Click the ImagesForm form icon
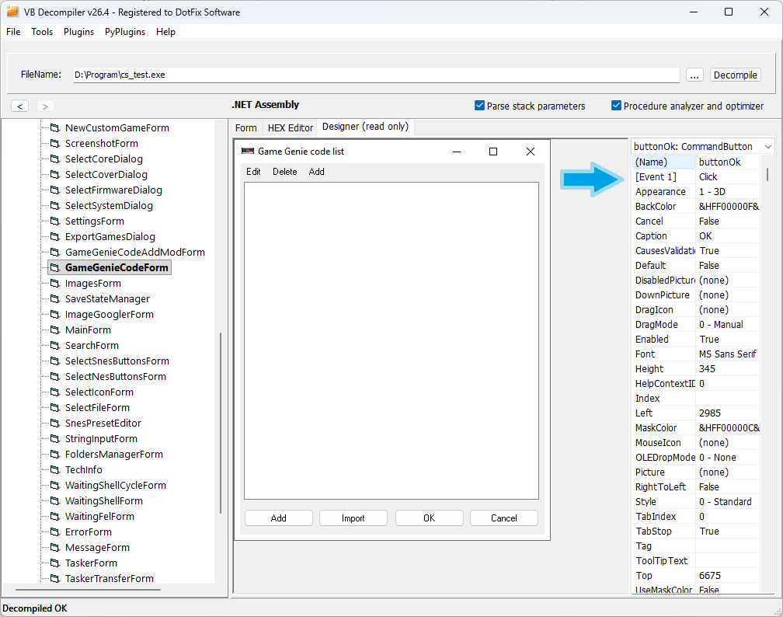Image resolution: width=783 pixels, height=617 pixels. (55, 284)
